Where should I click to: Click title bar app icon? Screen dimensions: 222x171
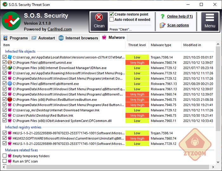click(5, 4)
